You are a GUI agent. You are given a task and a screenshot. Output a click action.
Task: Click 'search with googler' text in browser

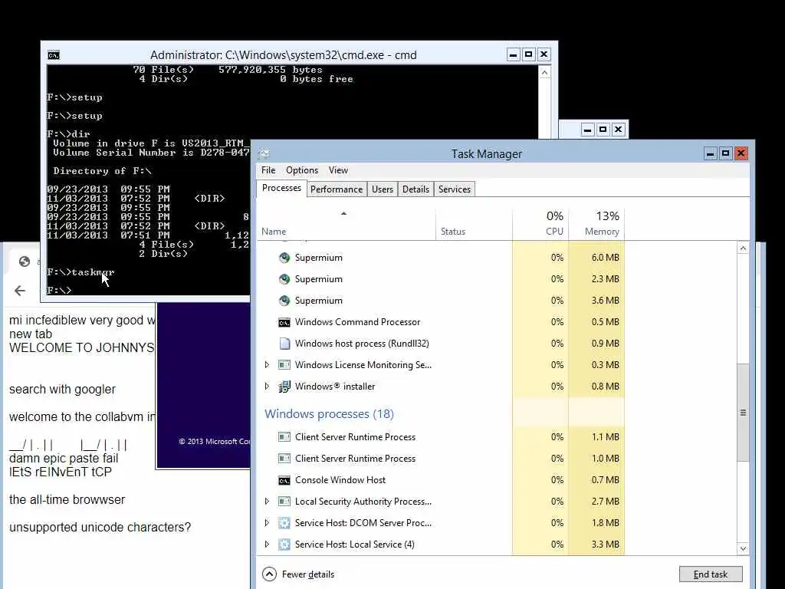click(x=62, y=389)
